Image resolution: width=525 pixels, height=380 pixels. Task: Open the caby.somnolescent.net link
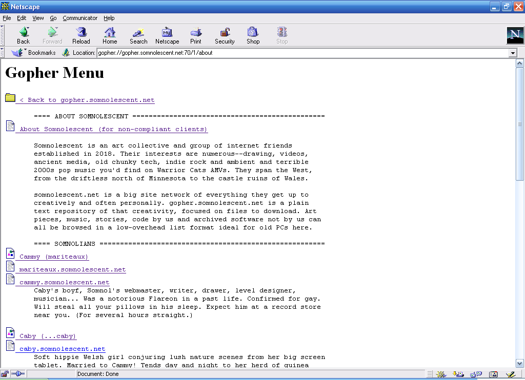(x=62, y=349)
